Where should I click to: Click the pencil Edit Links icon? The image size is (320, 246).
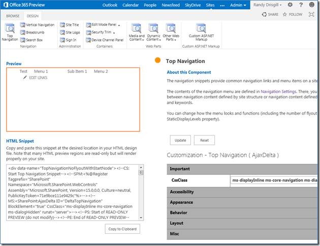[25, 78]
